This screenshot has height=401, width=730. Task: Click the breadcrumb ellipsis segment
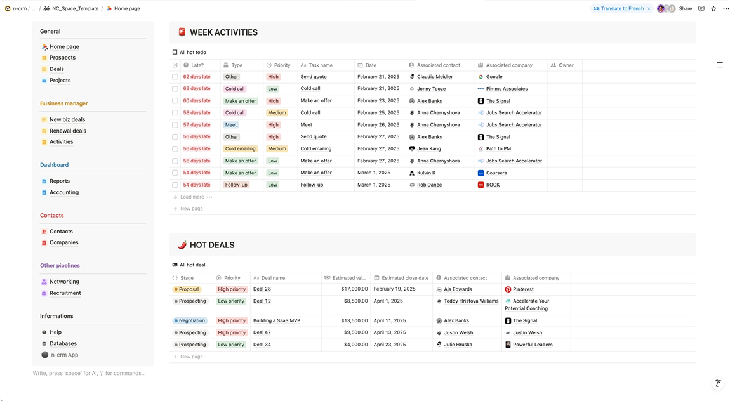click(x=34, y=8)
